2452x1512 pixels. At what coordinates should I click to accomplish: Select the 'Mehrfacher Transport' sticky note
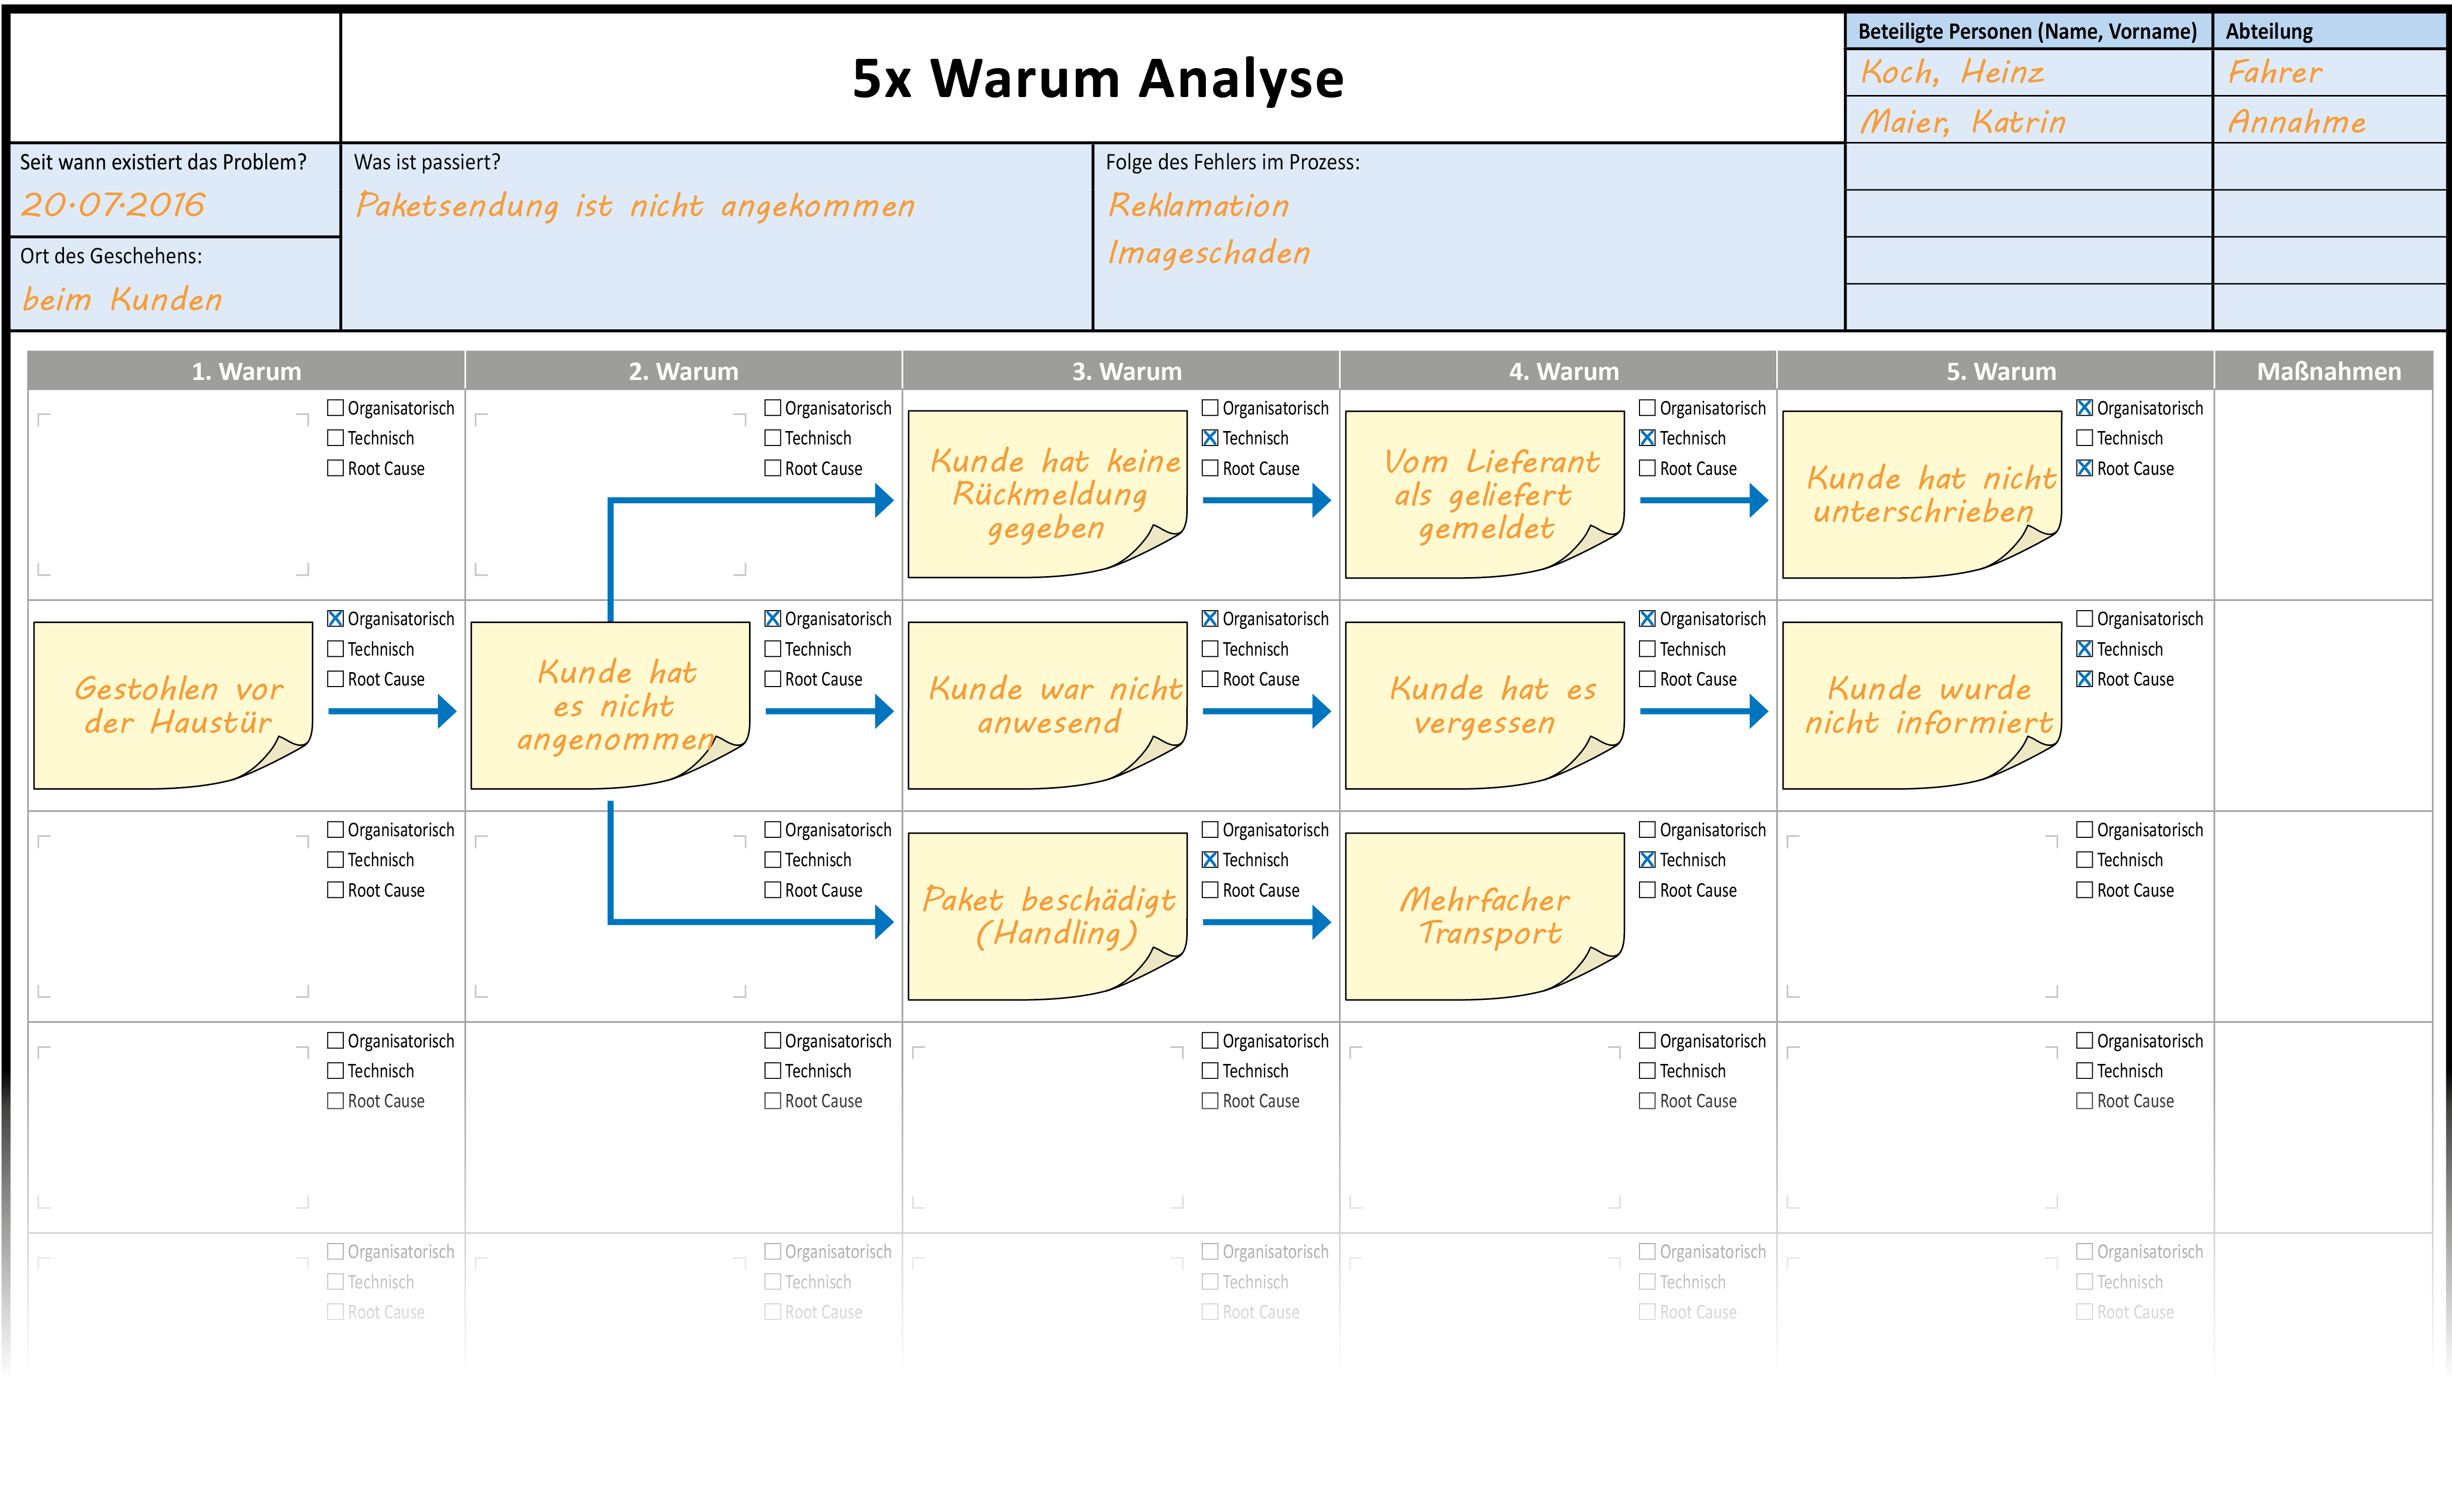pos(1484,916)
